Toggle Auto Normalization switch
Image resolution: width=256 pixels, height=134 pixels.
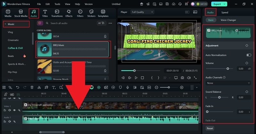[249, 55]
